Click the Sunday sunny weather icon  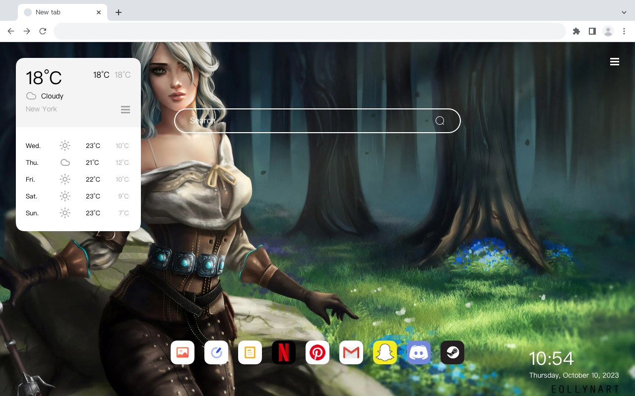[65, 213]
